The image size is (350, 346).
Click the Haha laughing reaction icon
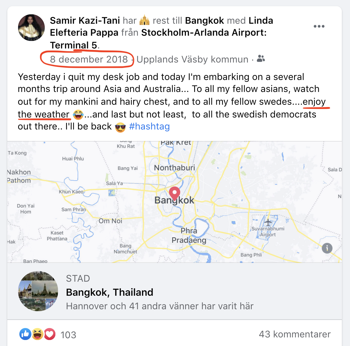coord(38,334)
